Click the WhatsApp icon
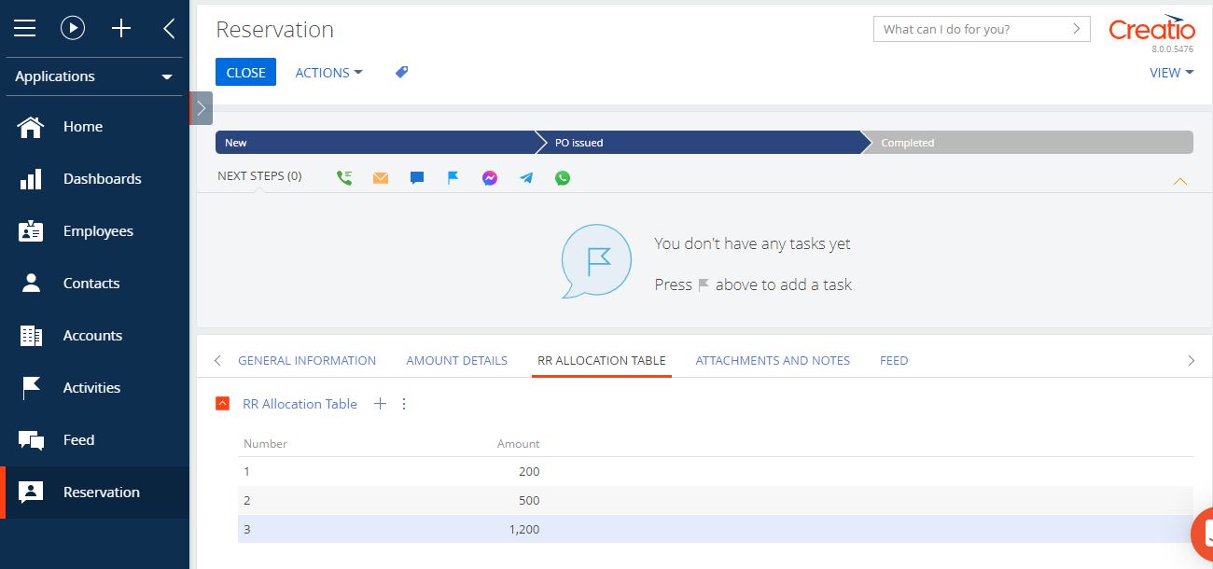The width and height of the screenshot is (1213, 569). (563, 178)
